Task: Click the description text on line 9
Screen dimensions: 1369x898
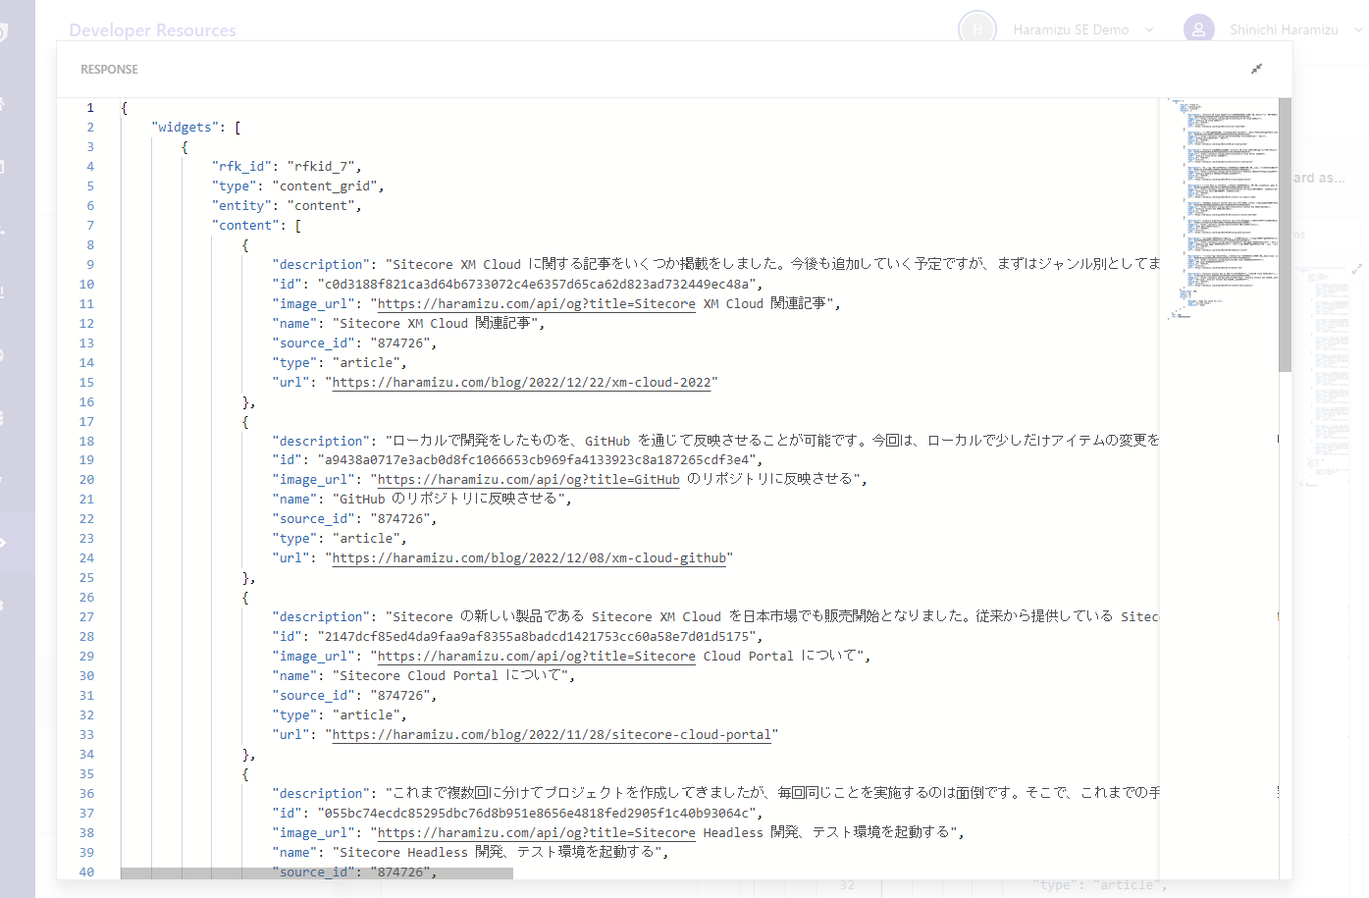Action: [772, 265]
